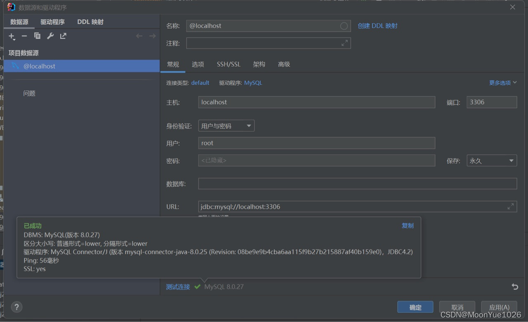Open help with question mark button
This screenshot has height=322, width=528.
click(16, 307)
